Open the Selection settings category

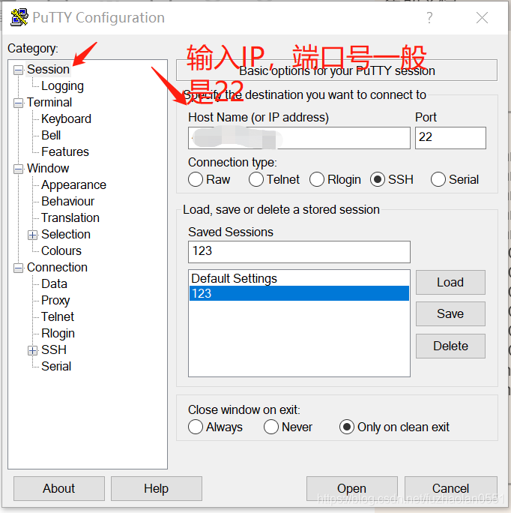pos(66,235)
